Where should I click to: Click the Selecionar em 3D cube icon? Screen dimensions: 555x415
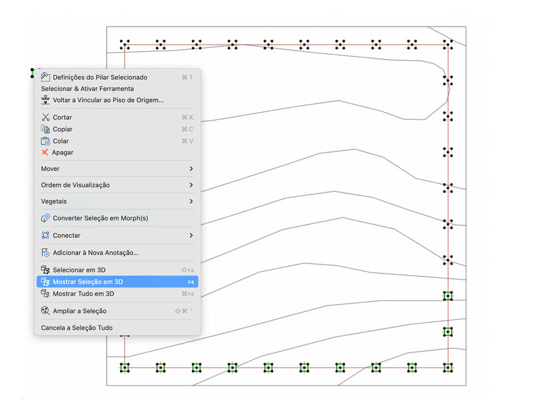point(46,270)
